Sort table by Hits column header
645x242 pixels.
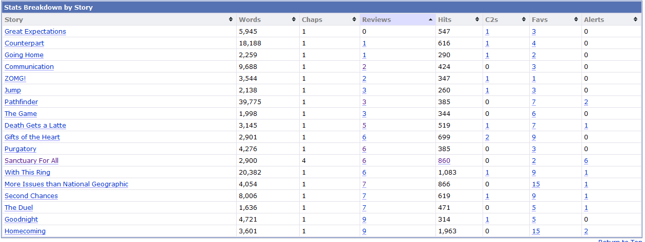click(x=459, y=19)
